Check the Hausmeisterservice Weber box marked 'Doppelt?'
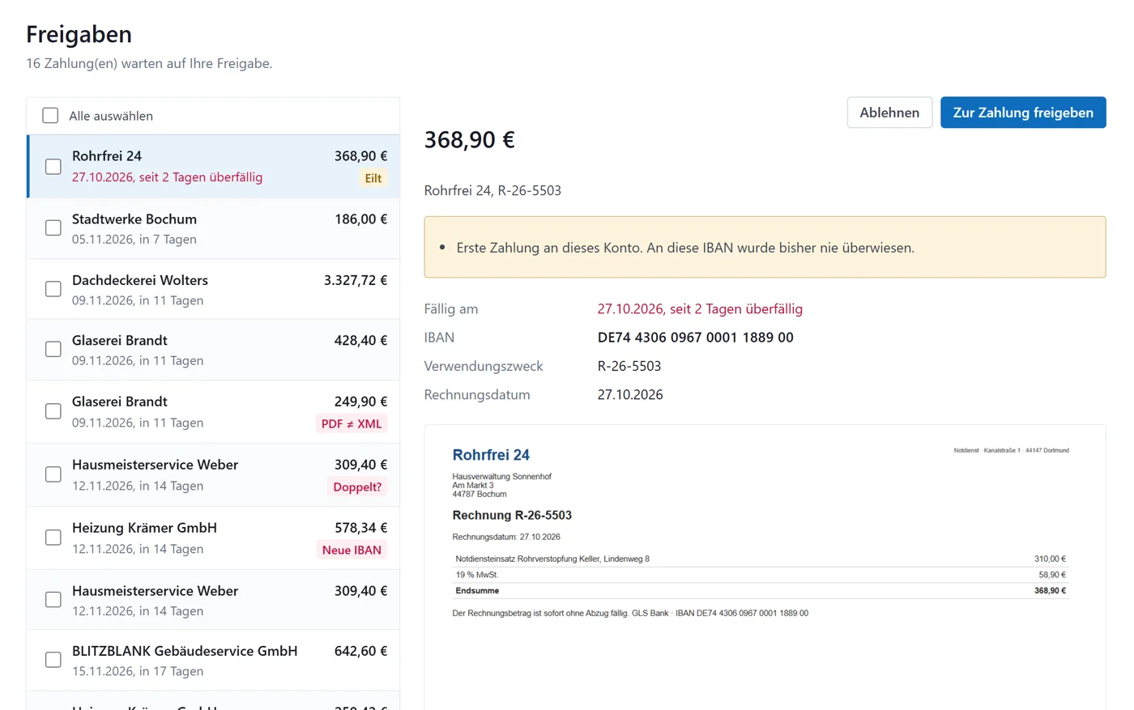Viewport: 1134px width, 710px height. click(x=53, y=474)
